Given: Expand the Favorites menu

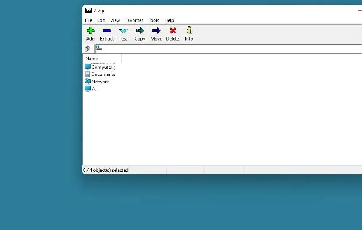Looking at the screenshot, I should click(x=134, y=20).
